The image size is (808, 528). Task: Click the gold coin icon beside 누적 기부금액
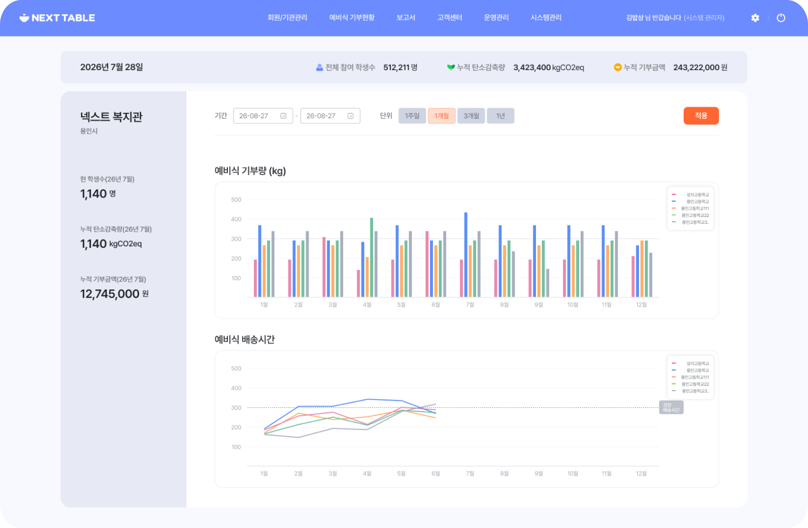pyautogui.click(x=618, y=67)
